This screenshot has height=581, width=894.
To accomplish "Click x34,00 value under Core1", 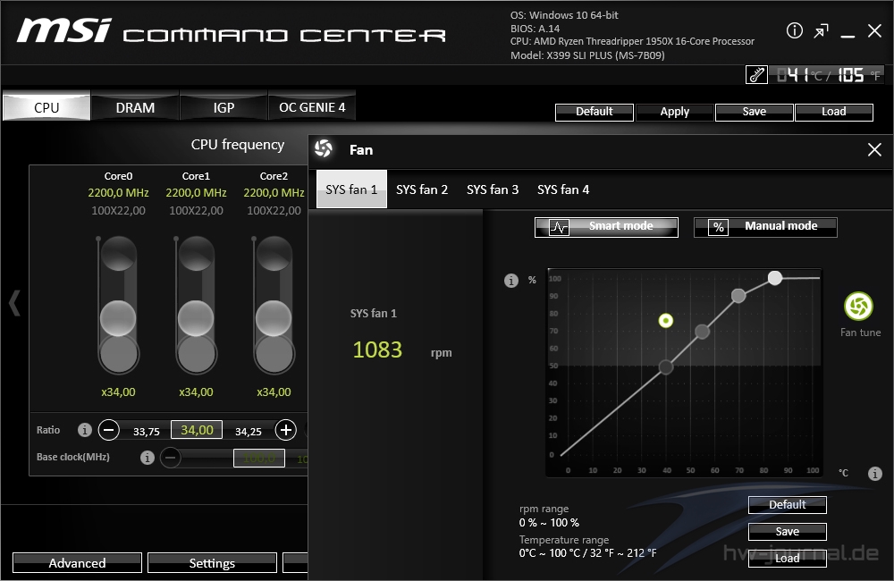I will [x=196, y=392].
